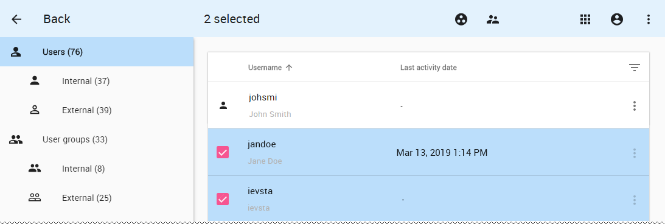Select User groups (33) in sidebar
The width and height of the screenshot is (665, 224).
(97, 139)
